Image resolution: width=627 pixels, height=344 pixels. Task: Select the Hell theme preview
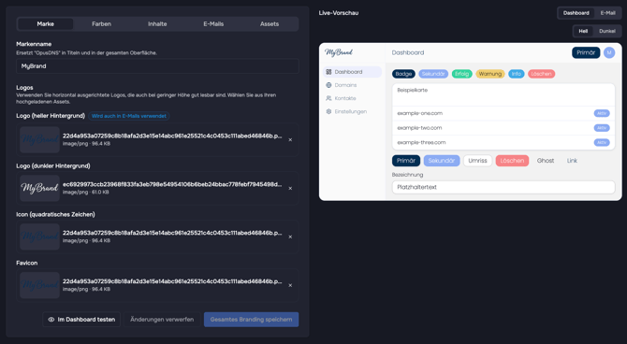pos(583,31)
